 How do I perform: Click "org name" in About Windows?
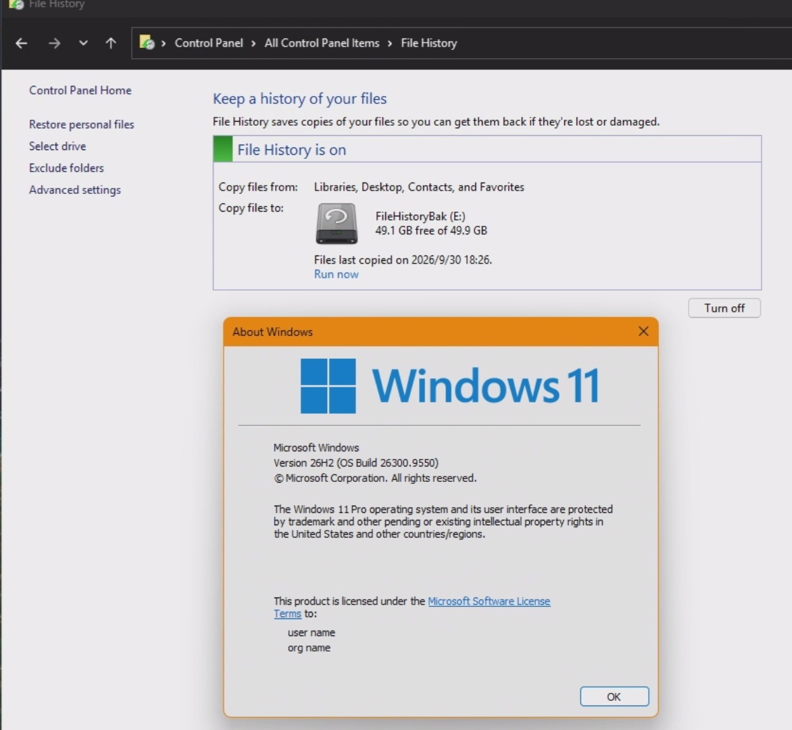click(309, 648)
